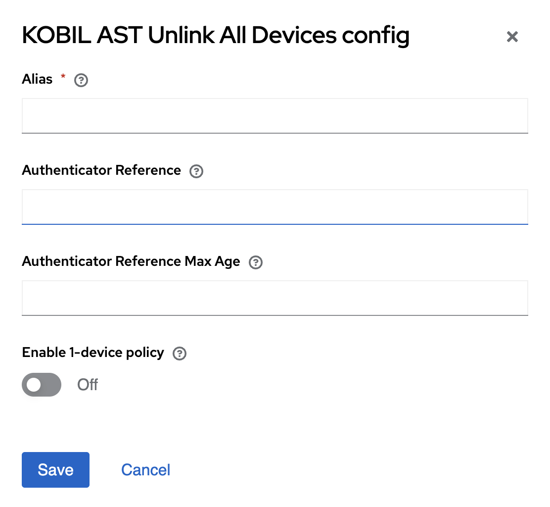Toggle the 1-device policy setting
Screen dimensions: 550x507
point(42,385)
